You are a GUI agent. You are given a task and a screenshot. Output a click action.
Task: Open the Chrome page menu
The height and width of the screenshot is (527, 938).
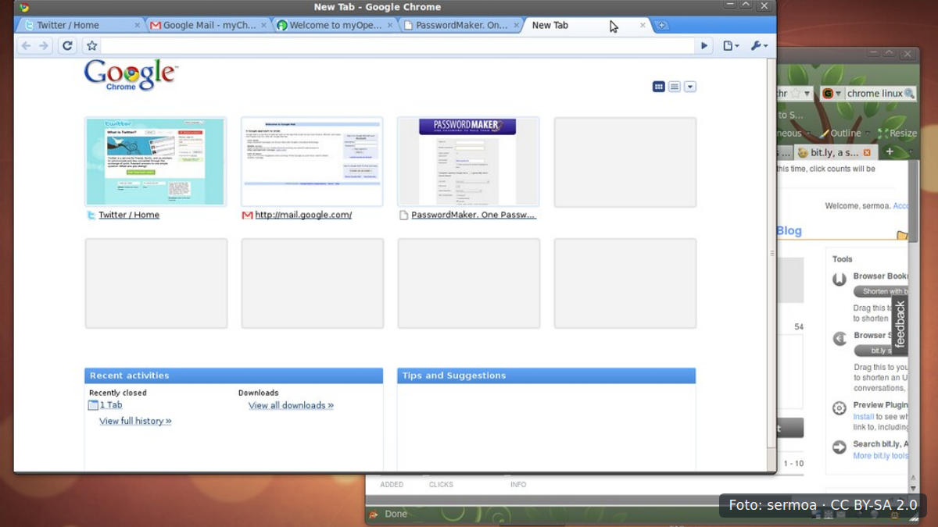pos(731,46)
